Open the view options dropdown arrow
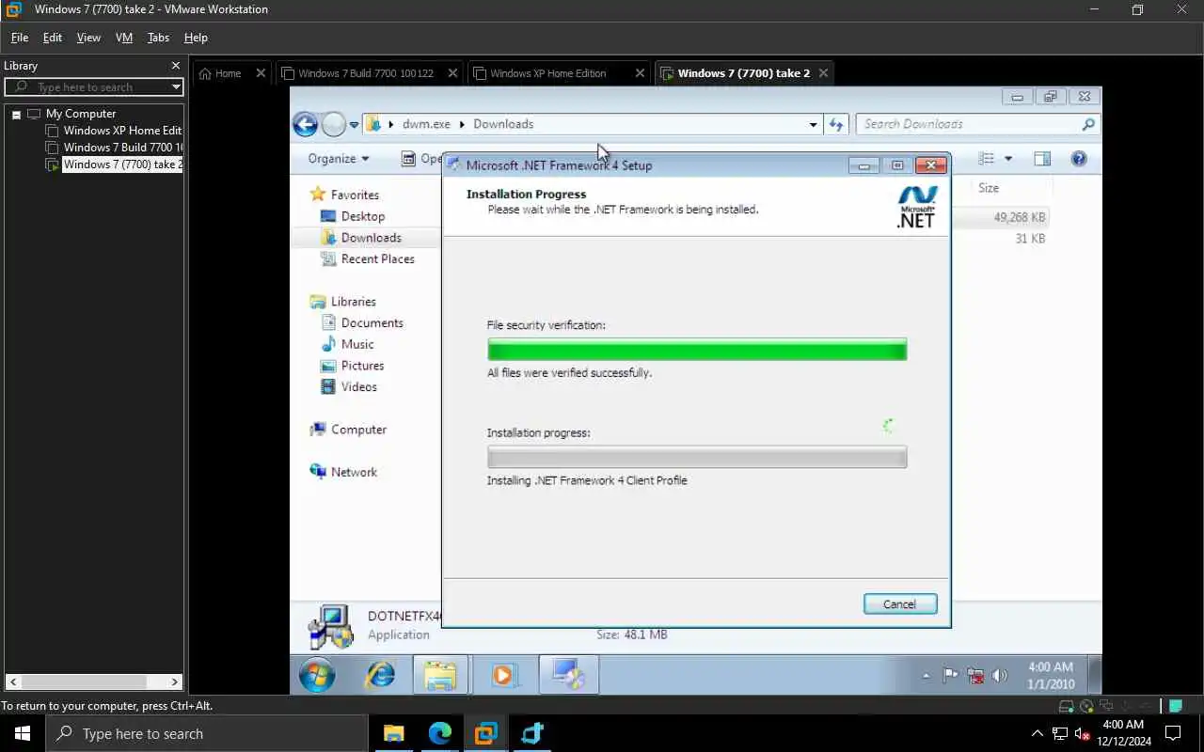 pyautogui.click(x=1008, y=159)
